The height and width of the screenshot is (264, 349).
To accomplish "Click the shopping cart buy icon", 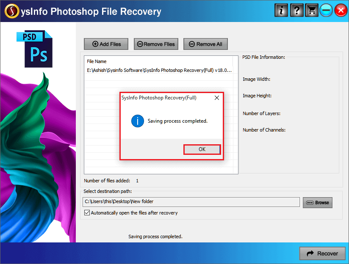I will [312, 10].
